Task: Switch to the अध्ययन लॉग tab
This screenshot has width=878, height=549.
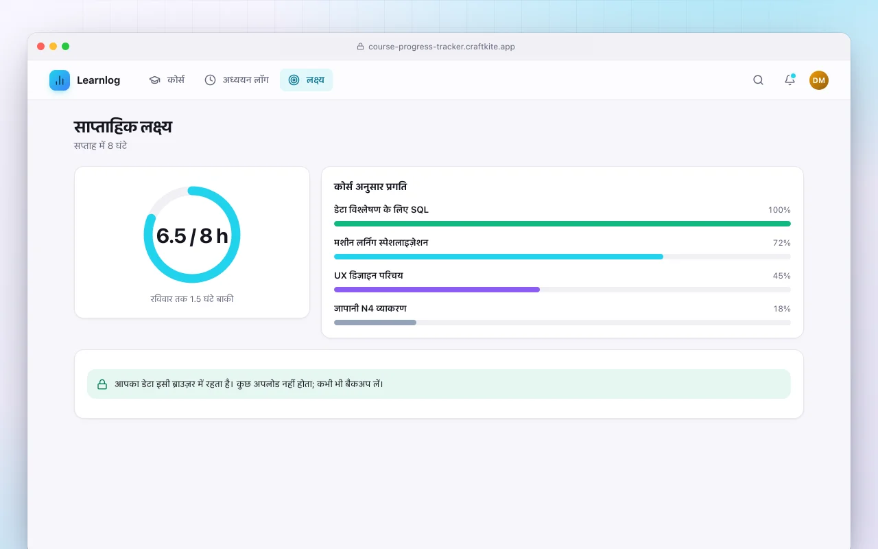Action: coord(237,80)
